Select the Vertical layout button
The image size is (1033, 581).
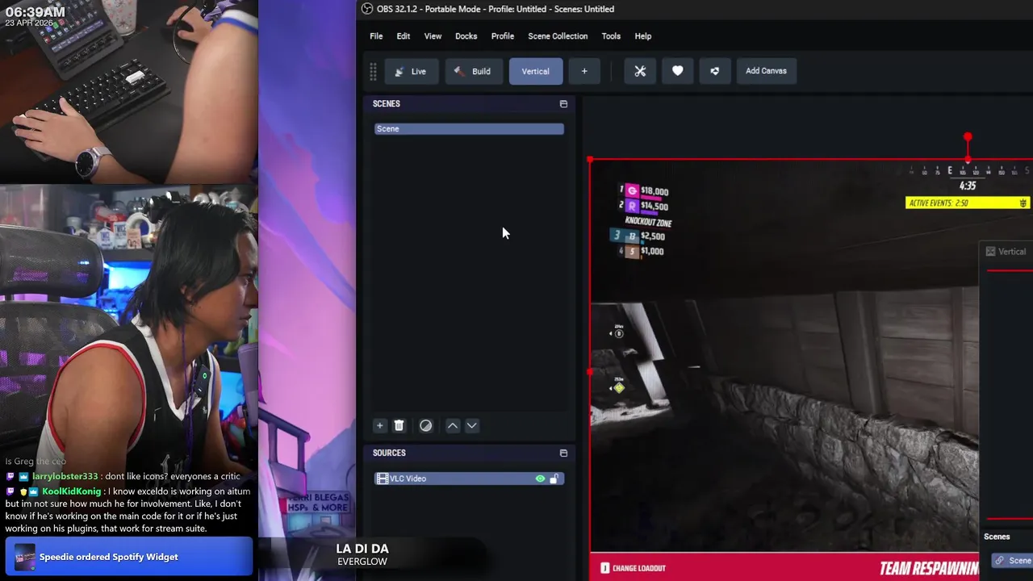pyautogui.click(x=535, y=71)
